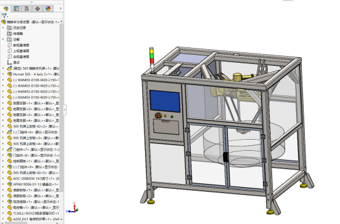Click the vertical scrollbar thumb of the feature tree

tap(61, 108)
